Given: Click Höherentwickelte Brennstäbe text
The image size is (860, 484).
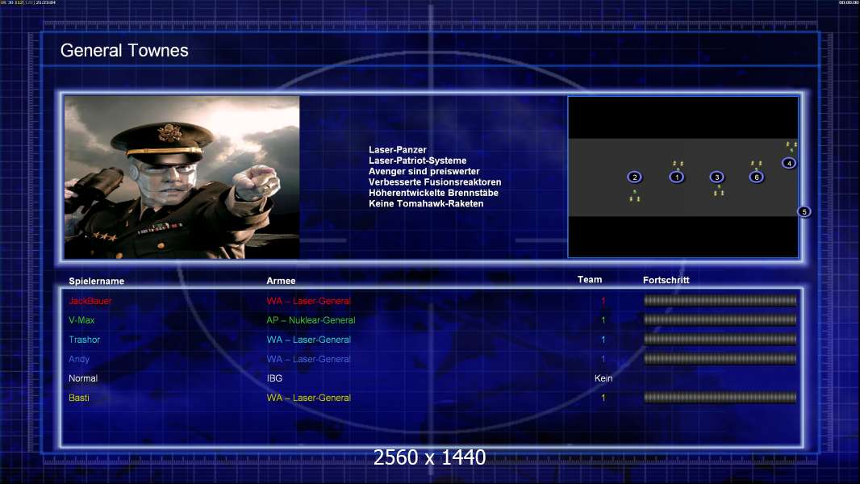Looking at the screenshot, I should pyautogui.click(x=433, y=193).
